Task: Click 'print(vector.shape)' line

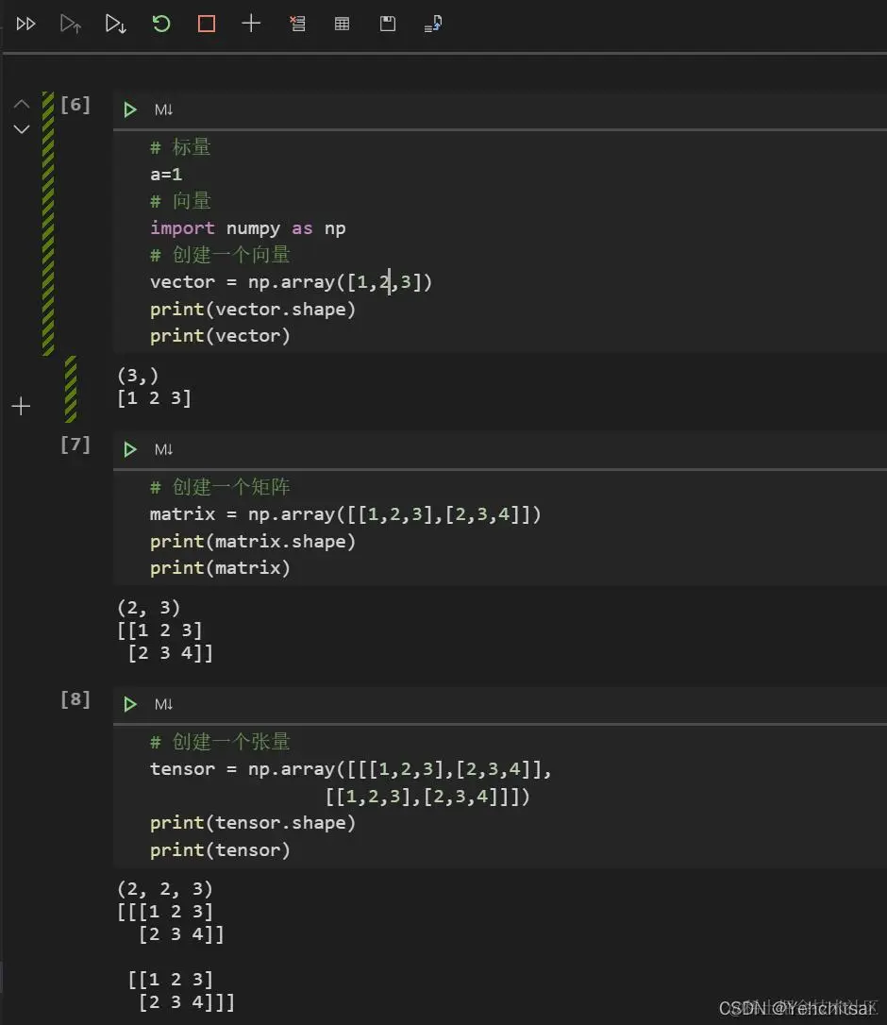Action: tap(253, 310)
